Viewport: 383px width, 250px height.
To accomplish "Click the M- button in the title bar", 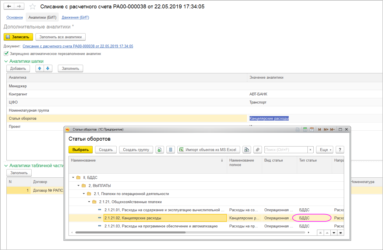I will [x=332, y=129].
